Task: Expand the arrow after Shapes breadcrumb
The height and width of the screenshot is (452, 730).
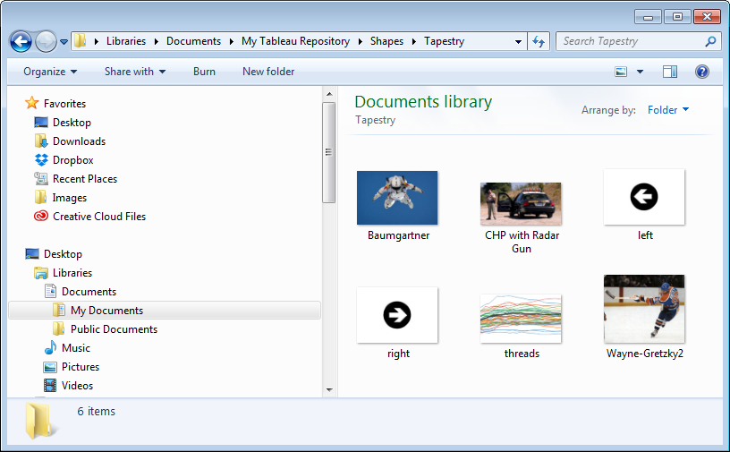Action: (x=413, y=41)
